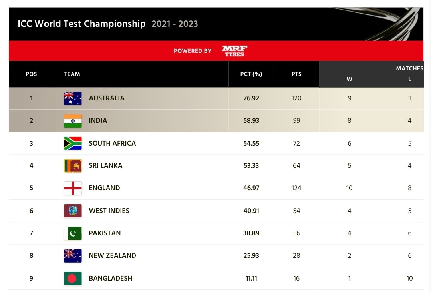Click the New Zealand flag icon
Viewport: 431px width, 293px height.
click(73, 256)
